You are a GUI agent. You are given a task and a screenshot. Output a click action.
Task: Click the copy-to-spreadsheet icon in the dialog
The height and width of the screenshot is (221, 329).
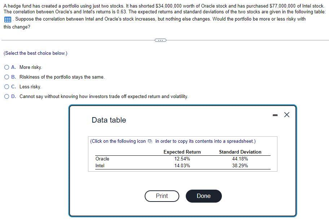(x=150, y=141)
